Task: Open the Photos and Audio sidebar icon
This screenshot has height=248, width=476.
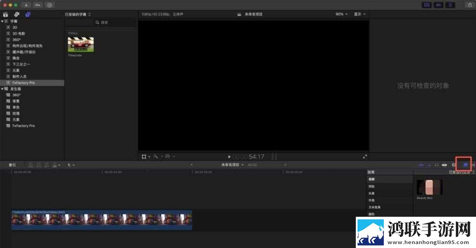Action: 17,14
